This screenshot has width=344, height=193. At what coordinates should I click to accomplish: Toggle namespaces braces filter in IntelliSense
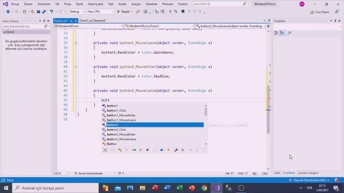[x=112, y=150]
